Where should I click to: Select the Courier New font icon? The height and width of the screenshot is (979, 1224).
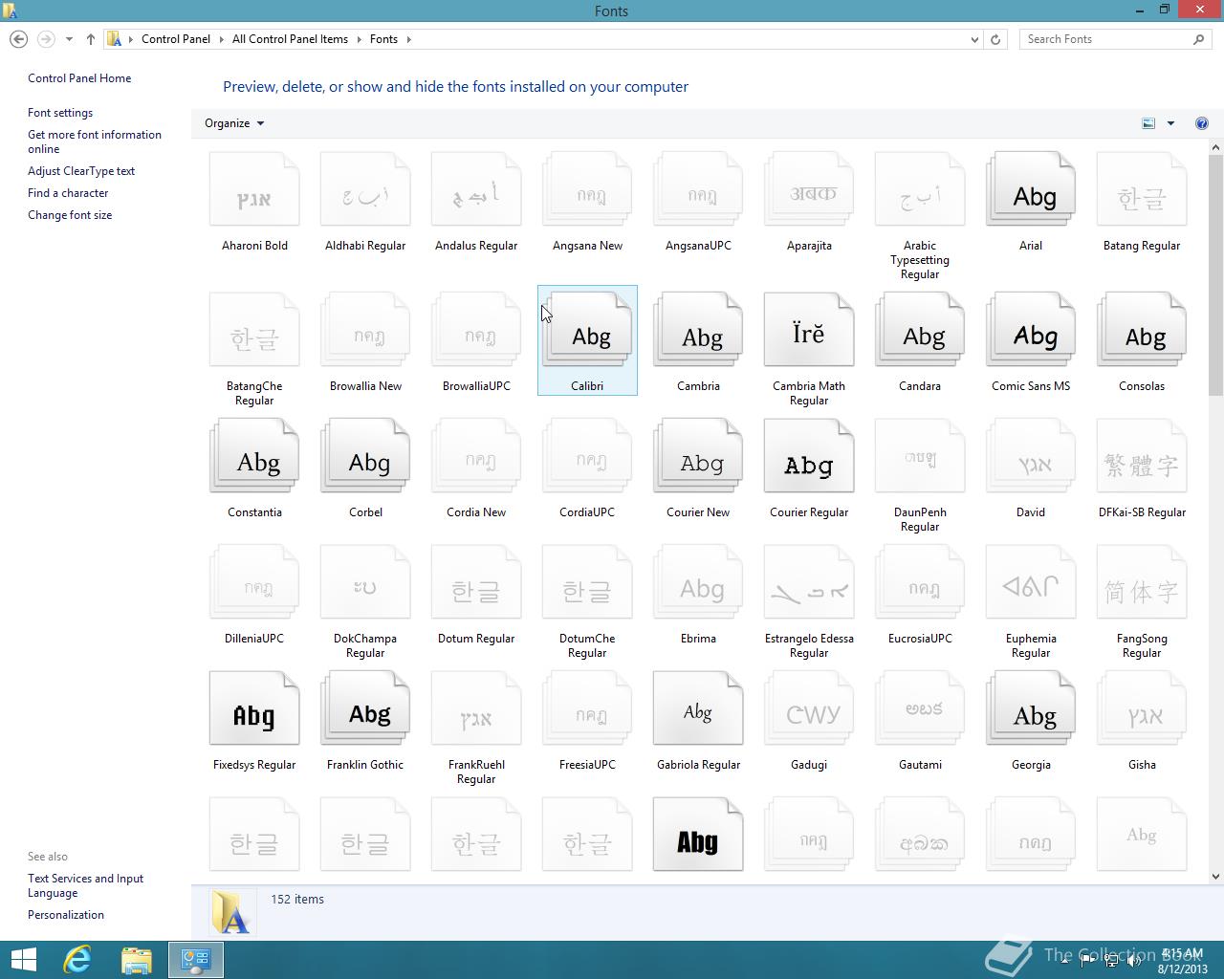pyautogui.click(x=698, y=456)
